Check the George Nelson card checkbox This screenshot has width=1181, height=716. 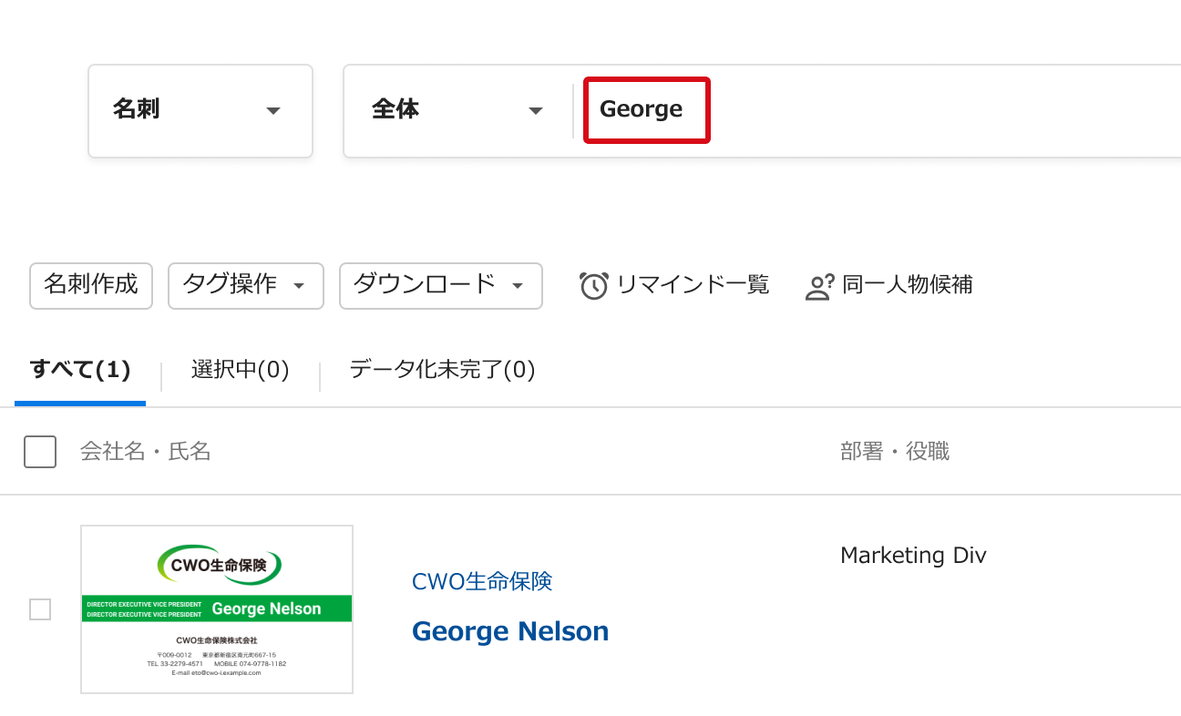pyautogui.click(x=40, y=609)
